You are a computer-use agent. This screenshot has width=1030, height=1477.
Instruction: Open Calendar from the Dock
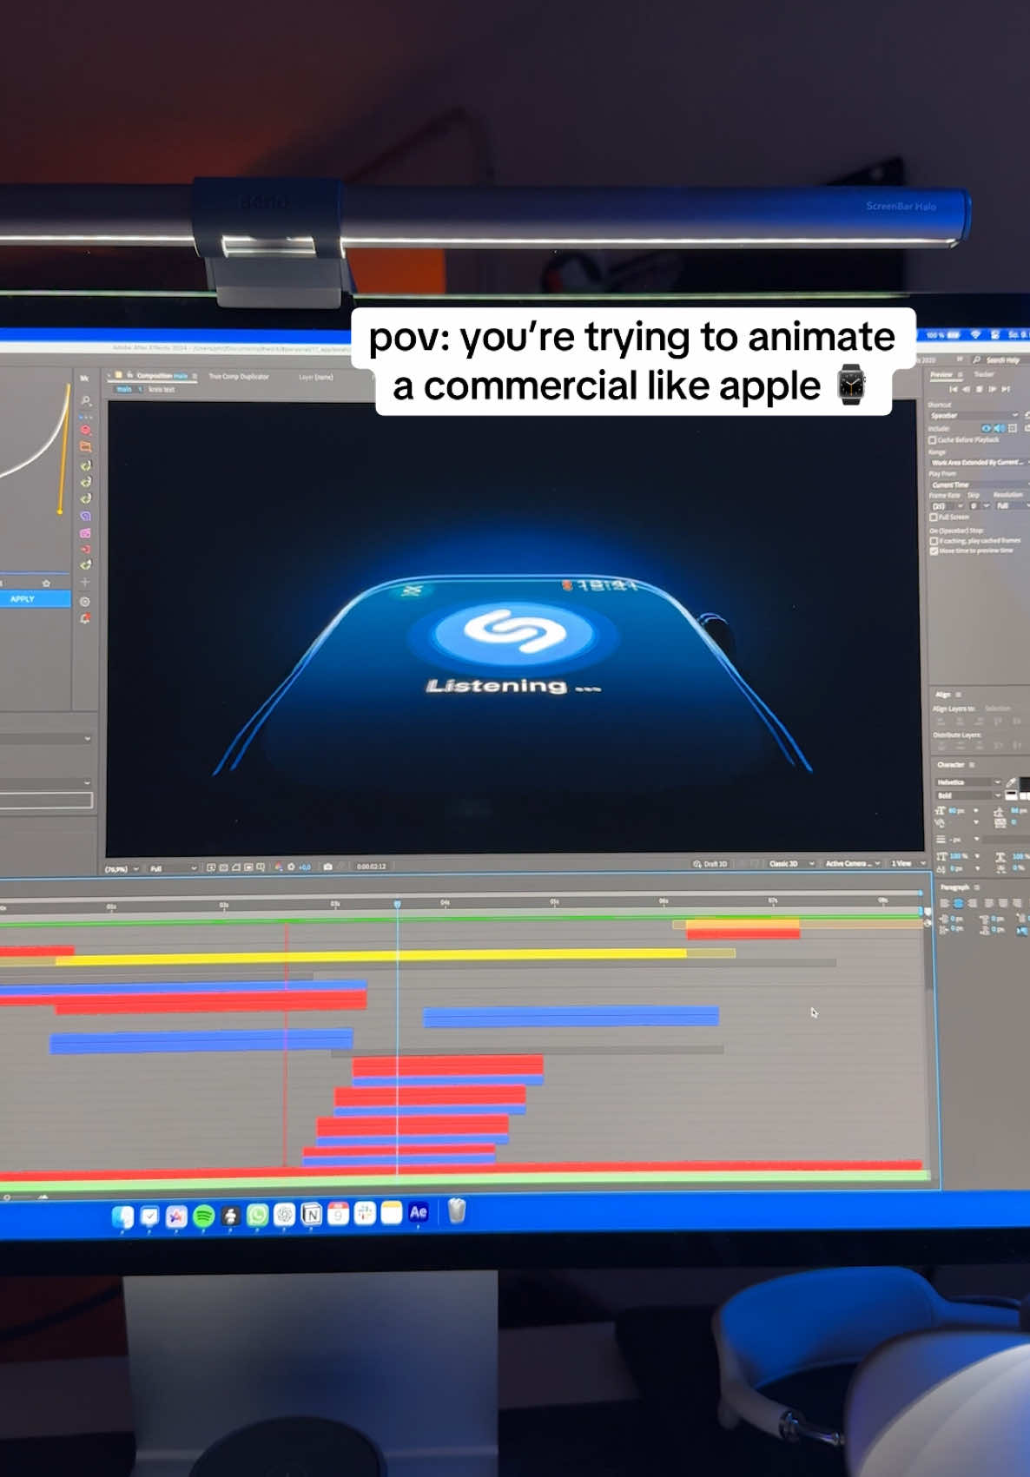[x=338, y=1213]
